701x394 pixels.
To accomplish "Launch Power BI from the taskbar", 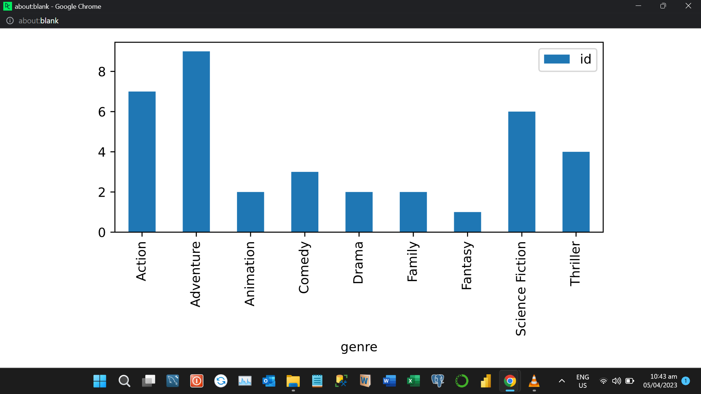I will pyautogui.click(x=486, y=381).
